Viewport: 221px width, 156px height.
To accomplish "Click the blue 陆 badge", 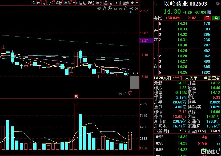I will coord(209,12).
